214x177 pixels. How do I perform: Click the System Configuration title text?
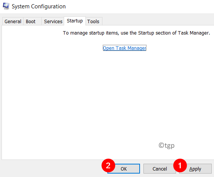39,6
